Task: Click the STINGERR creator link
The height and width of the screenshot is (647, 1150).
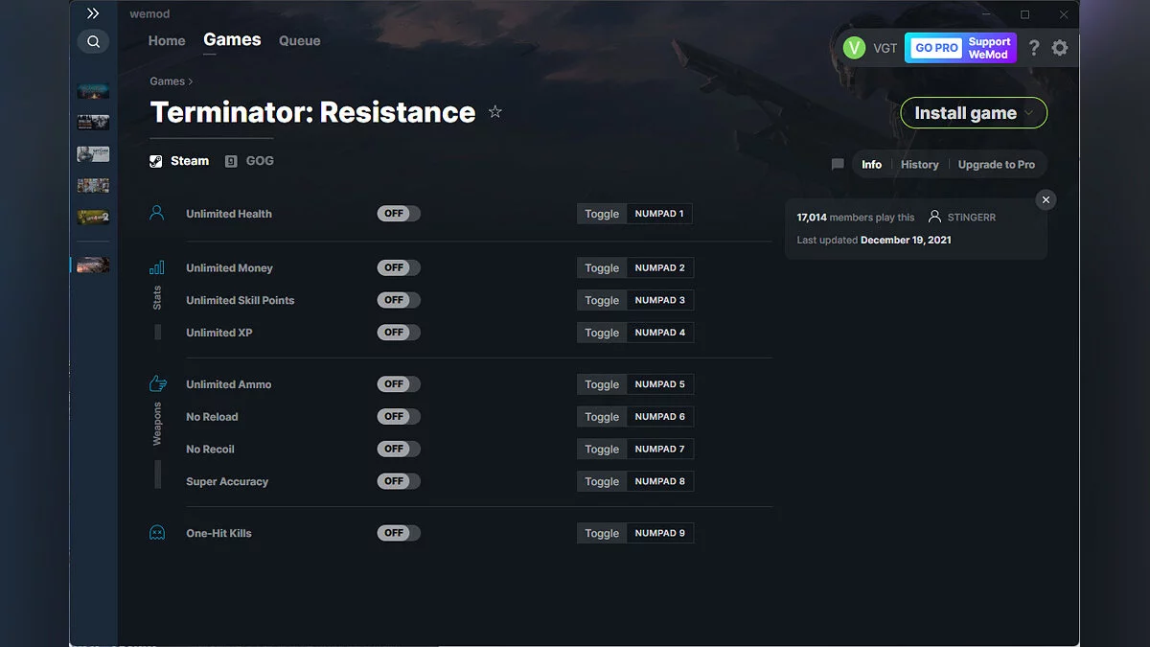Action: point(970,217)
